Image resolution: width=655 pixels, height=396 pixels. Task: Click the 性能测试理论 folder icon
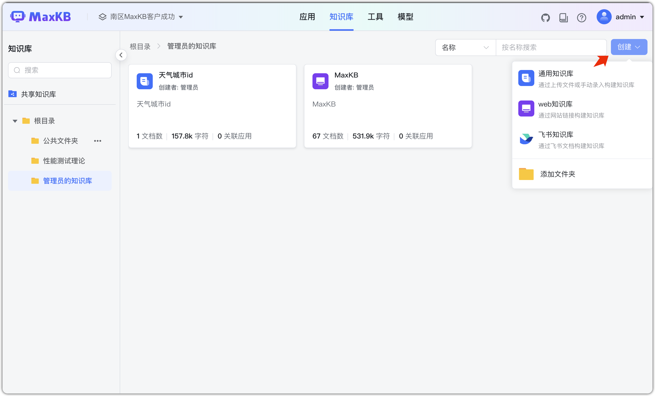pyautogui.click(x=35, y=160)
